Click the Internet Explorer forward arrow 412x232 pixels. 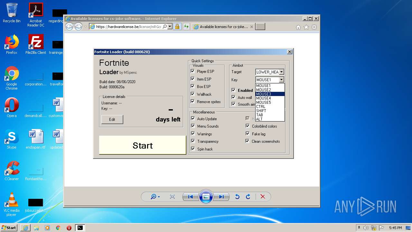tap(78, 27)
